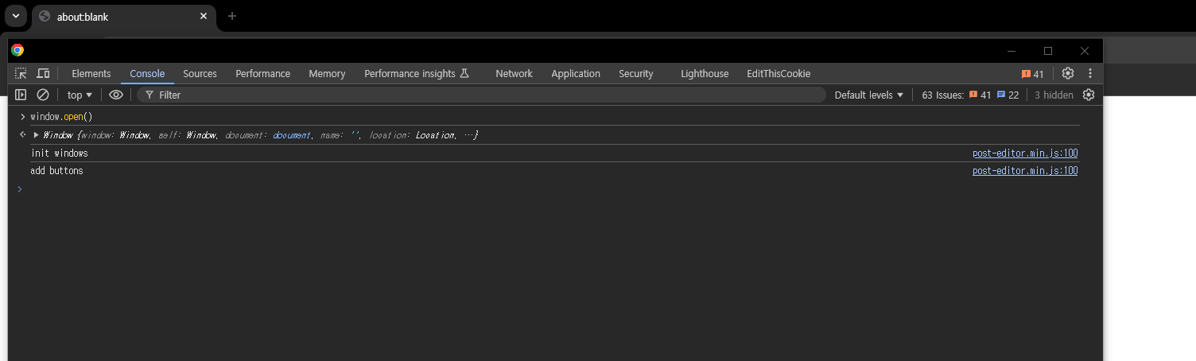Toggle the console sidebar panel
1196x361 pixels.
(21, 95)
